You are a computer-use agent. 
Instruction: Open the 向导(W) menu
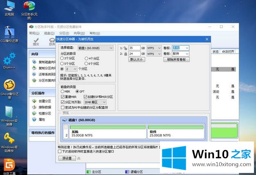tap(79, 33)
